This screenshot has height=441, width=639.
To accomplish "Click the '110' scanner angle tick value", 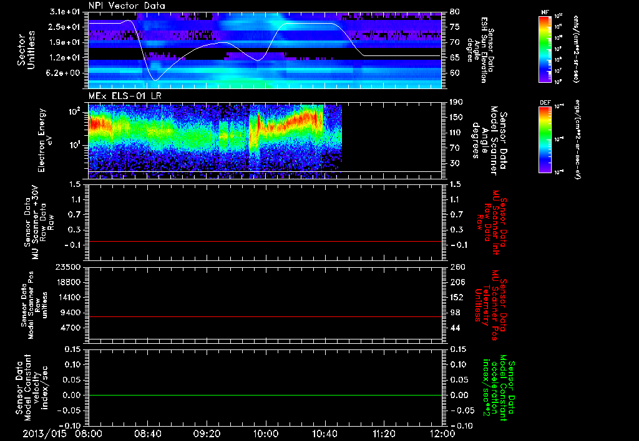I will point(457,133).
